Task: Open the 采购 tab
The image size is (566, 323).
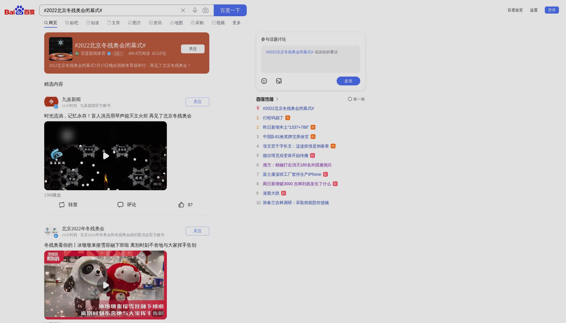Action: click(197, 23)
